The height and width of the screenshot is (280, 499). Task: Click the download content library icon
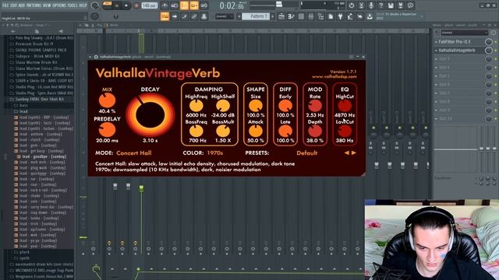[x=370, y=16]
